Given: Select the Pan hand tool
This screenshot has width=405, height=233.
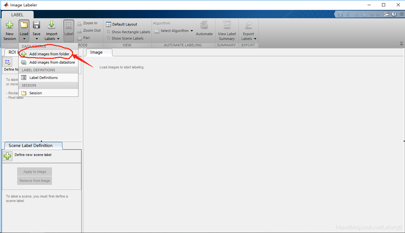Looking at the screenshot, I should click(x=83, y=38).
